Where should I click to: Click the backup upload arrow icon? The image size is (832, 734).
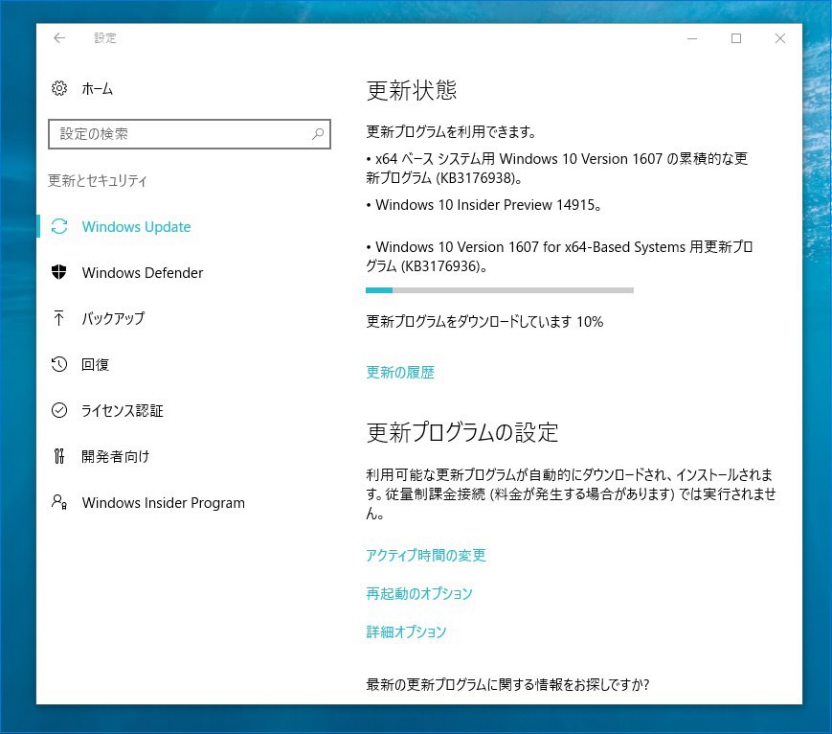click(x=59, y=318)
